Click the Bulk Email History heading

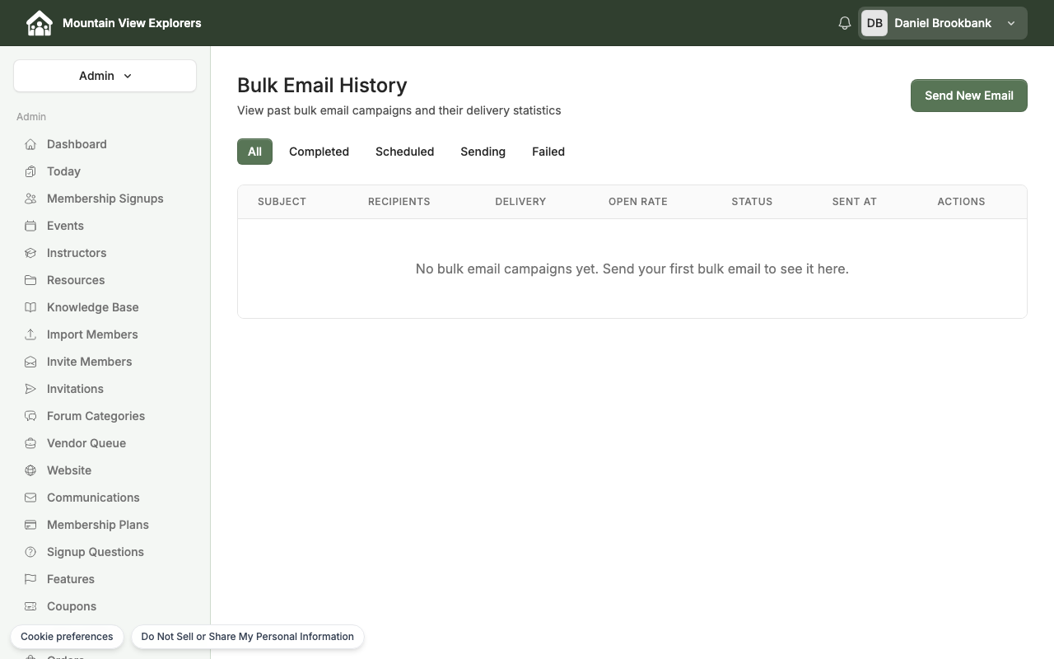322,86
